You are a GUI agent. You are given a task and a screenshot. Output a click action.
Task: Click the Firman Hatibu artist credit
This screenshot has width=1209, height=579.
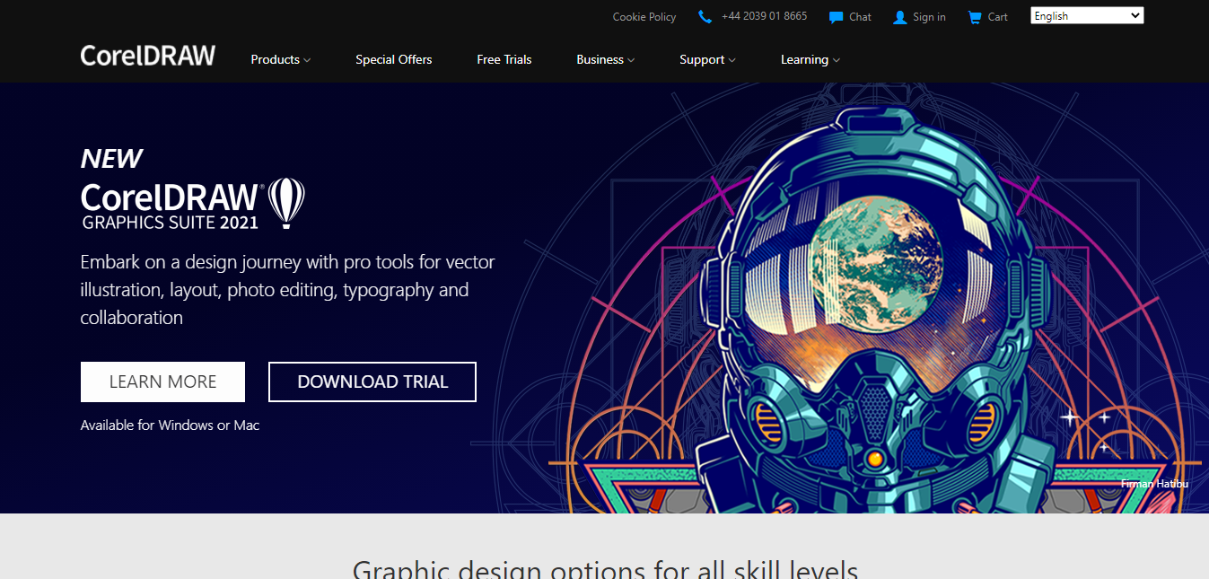1154,484
